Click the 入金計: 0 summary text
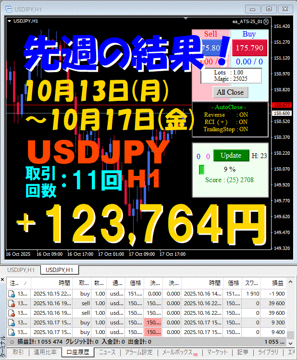Screen dimensions: 297x360 (113, 342)
